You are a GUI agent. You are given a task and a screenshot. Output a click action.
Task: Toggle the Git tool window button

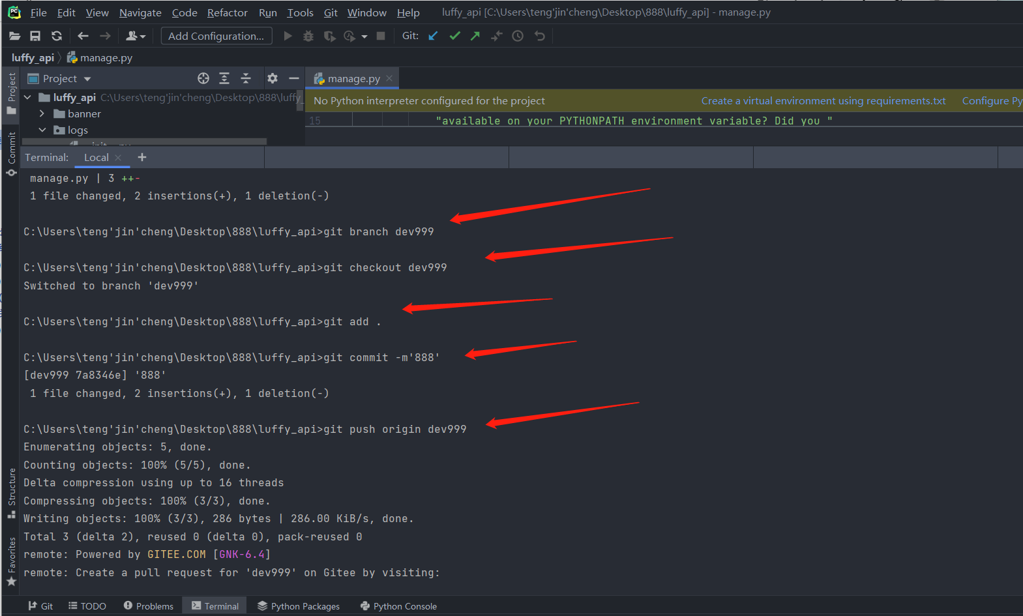coord(40,606)
